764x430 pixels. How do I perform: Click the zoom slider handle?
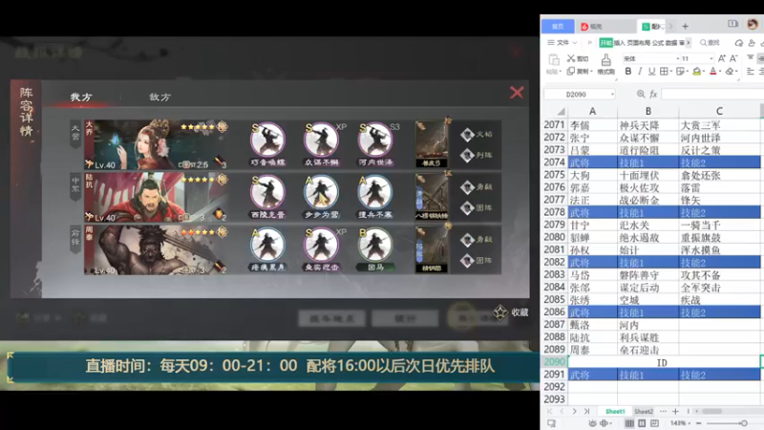coord(744,423)
